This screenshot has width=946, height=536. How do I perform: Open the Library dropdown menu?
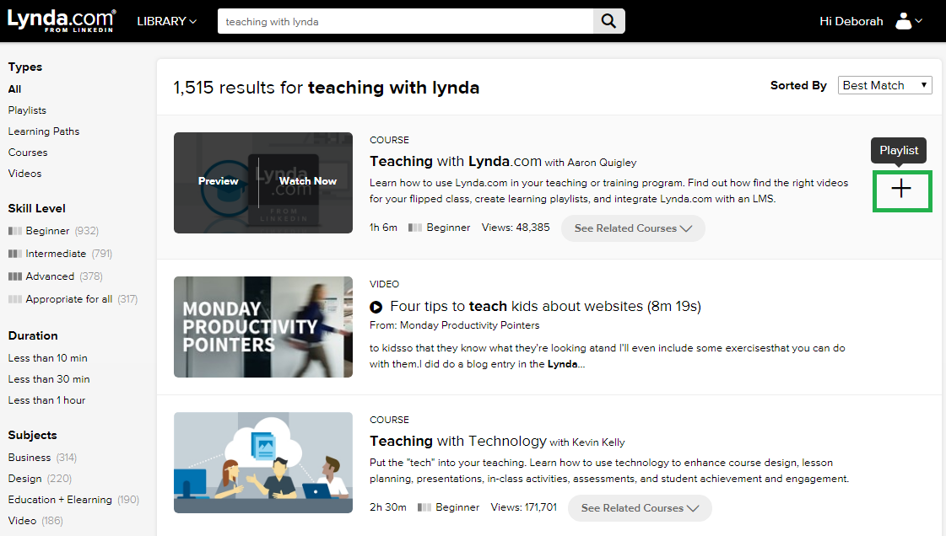[166, 21]
